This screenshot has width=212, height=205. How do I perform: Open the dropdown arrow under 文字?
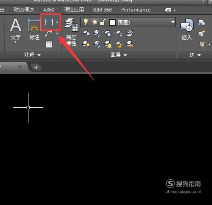15,42
